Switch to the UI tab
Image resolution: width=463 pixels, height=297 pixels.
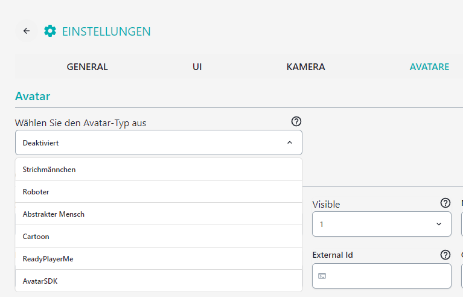coord(197,67)
